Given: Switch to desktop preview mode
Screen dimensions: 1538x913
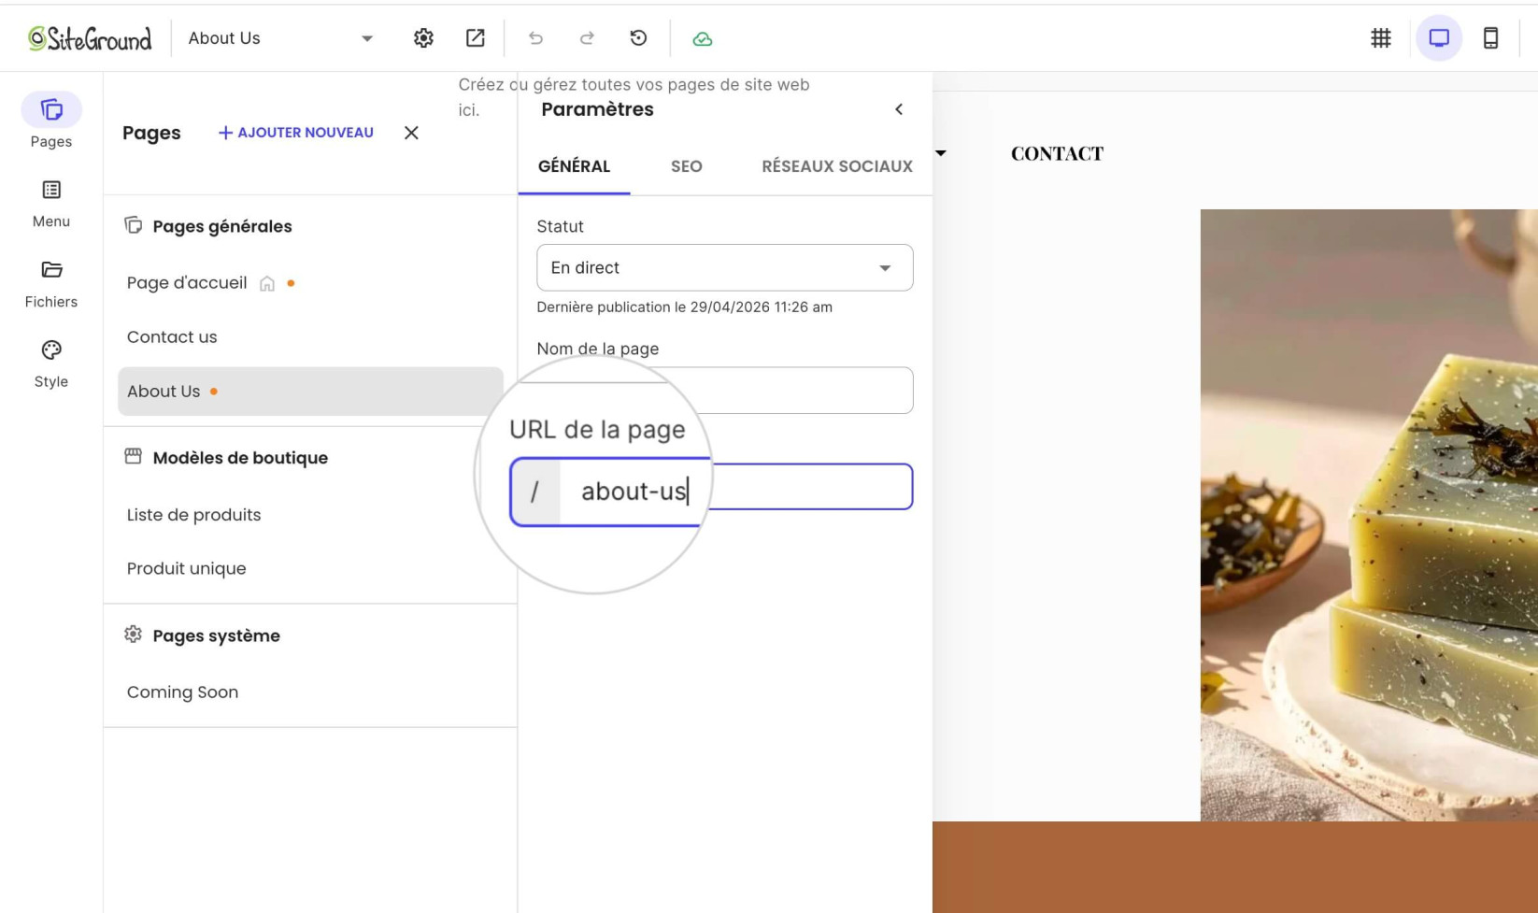Looking at the screenshot, I should click(1439, 38).
